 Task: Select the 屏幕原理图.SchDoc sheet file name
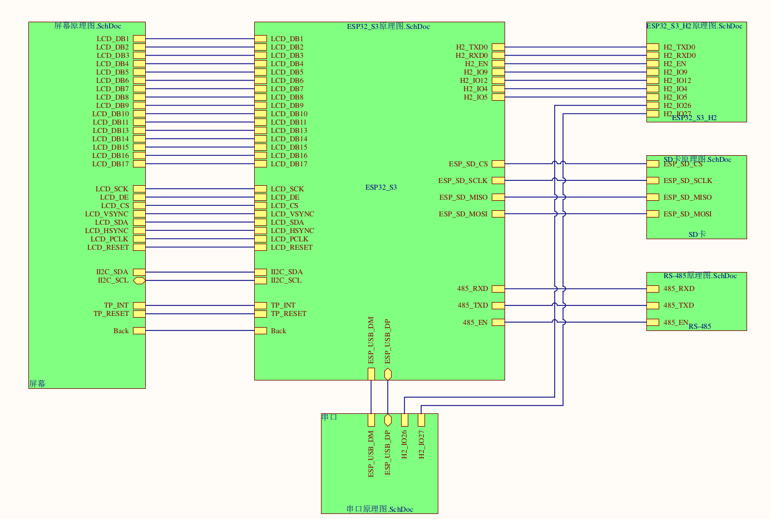(x=87, y=26)
